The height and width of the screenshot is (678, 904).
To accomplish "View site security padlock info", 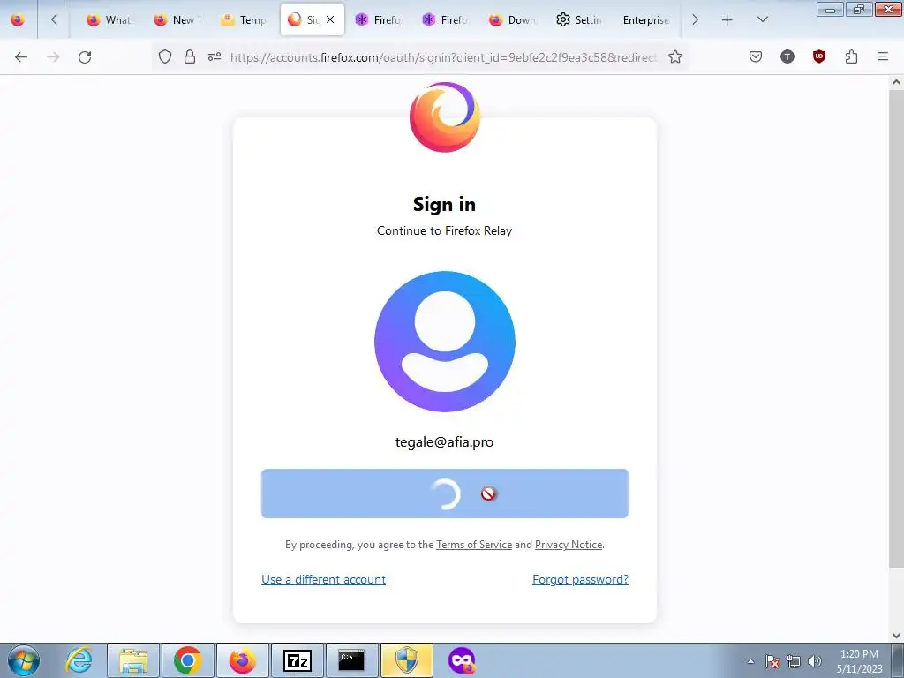I will [x=190, y=57].
